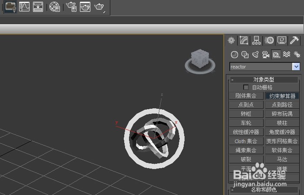The width and height of the screenshot is (304, 195).
Task: Toggle the 自动栅格 checkbox
Action: click(246, 87)
